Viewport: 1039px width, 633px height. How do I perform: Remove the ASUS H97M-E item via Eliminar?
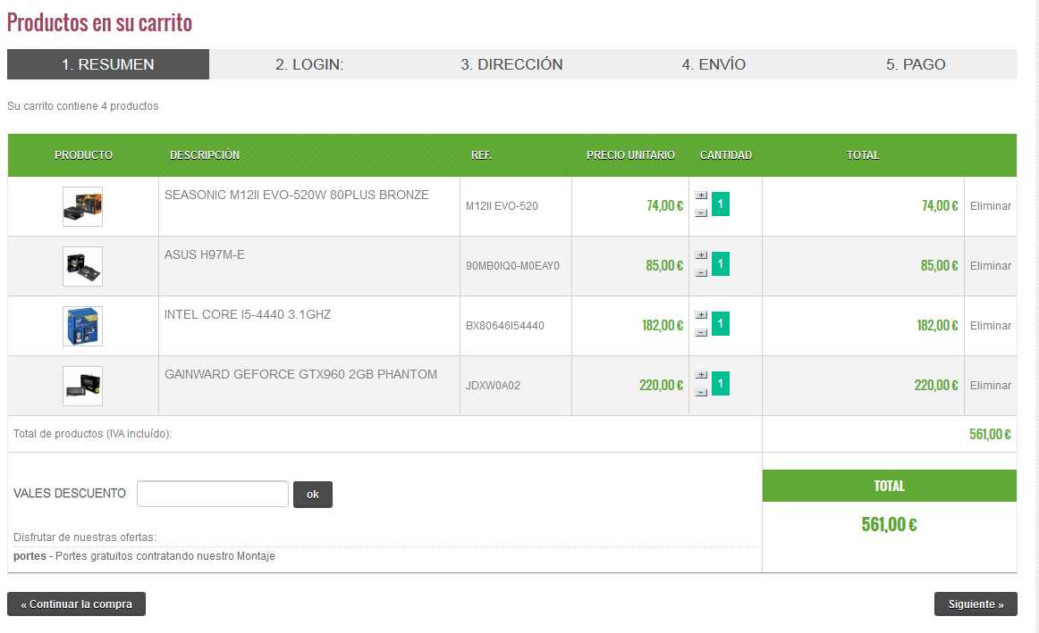pos(991,265)
